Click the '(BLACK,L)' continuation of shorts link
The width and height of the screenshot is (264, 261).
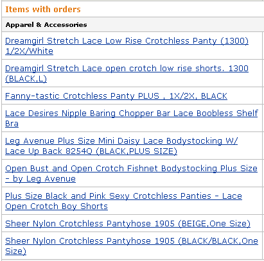(x=26, y=79)
